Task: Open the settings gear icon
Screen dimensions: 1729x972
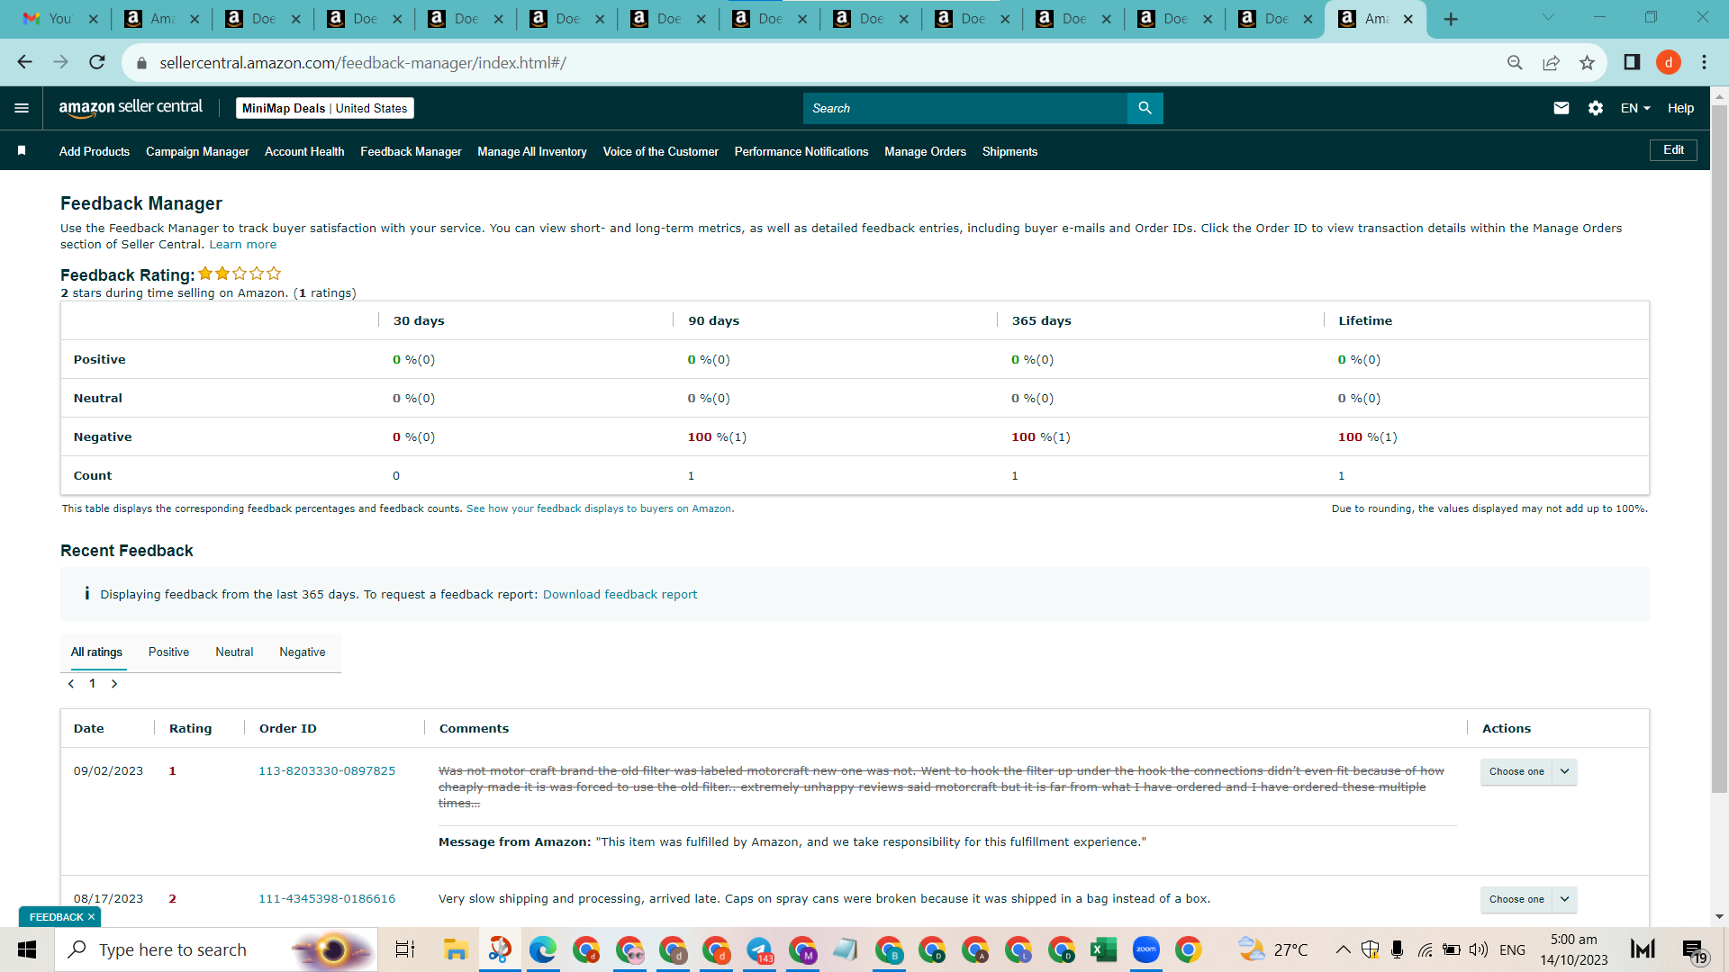Action: 1596,108
